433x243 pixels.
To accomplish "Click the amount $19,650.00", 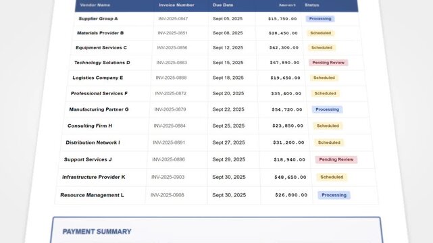I will (x=285, y=78).
